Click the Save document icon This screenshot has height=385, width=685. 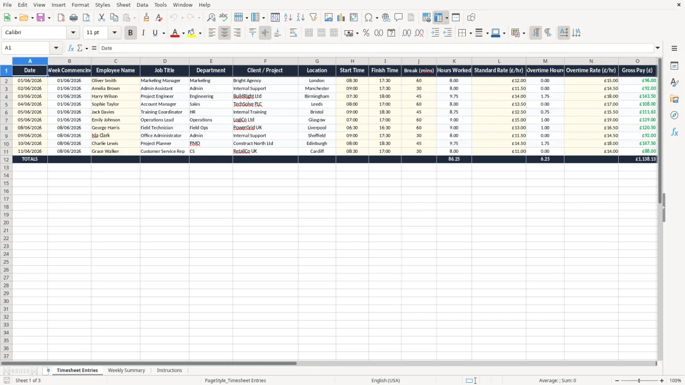pyautogui.click(x=41, y=18)
